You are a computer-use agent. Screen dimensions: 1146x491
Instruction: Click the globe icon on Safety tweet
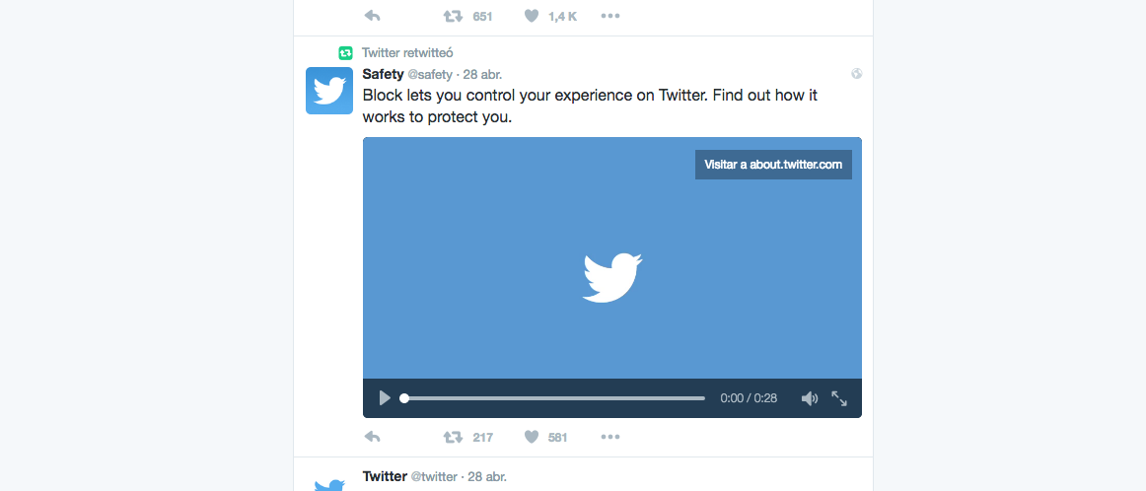coord(857,73)
